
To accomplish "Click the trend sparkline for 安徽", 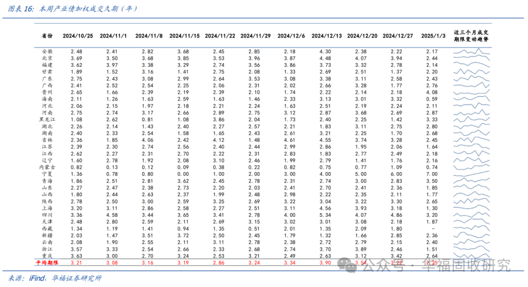I will pyautogui.click(x=471, y=51).
